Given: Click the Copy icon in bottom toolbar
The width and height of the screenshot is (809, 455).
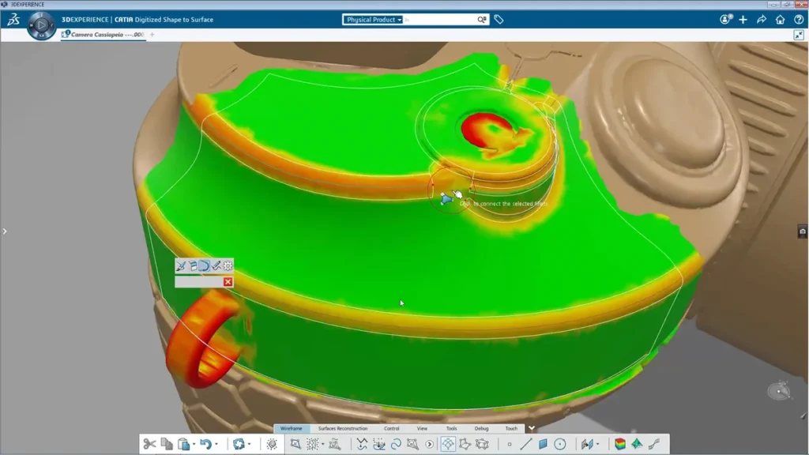Looking at the screenshot, I should (x=167, y=444).
